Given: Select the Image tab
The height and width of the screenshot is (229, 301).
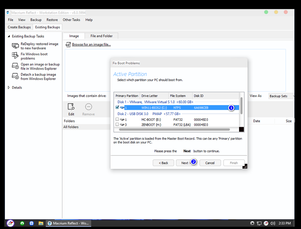Looking at the screenshot, I should pos(74,36).
